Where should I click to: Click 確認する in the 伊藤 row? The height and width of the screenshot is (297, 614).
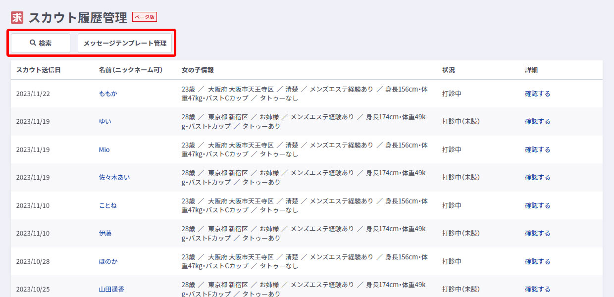click(x=537, y=233)
